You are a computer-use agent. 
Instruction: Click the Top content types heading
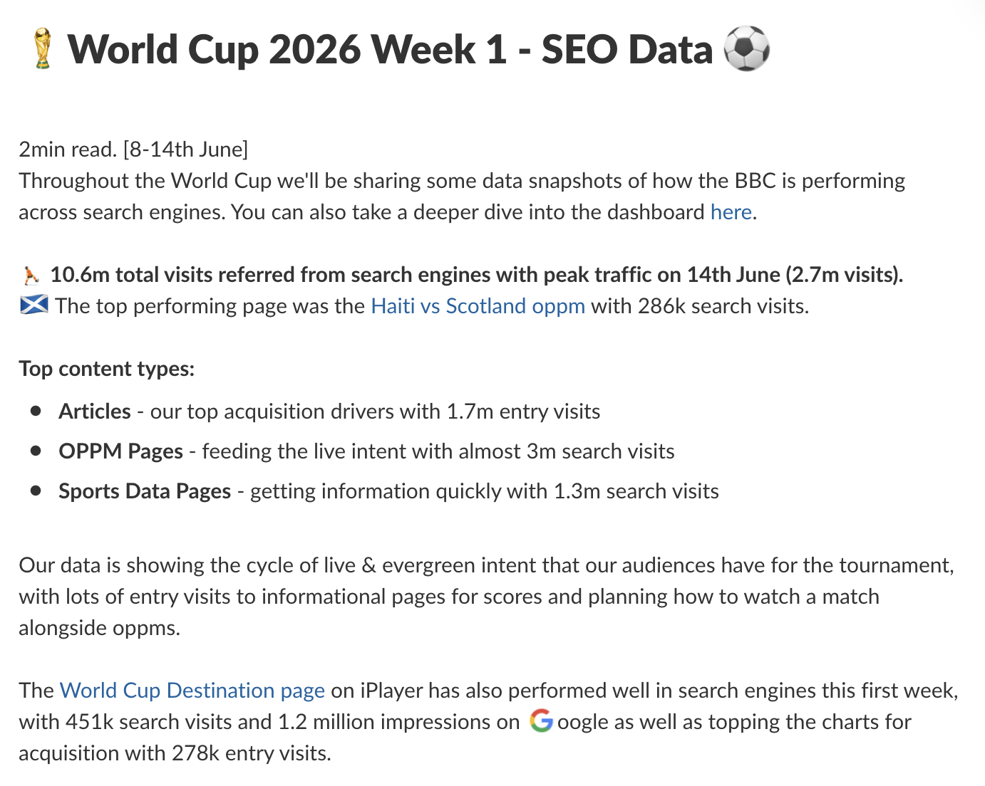(107, 369)
